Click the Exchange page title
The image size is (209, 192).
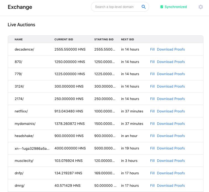point(20,7)
